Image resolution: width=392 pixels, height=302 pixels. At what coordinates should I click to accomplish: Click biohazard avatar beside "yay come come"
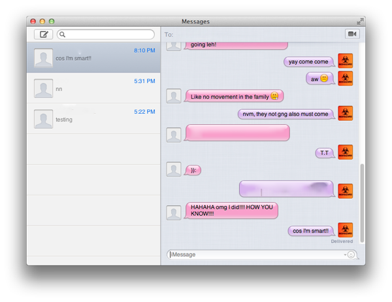pyautogui.click(x=345, y=61)
